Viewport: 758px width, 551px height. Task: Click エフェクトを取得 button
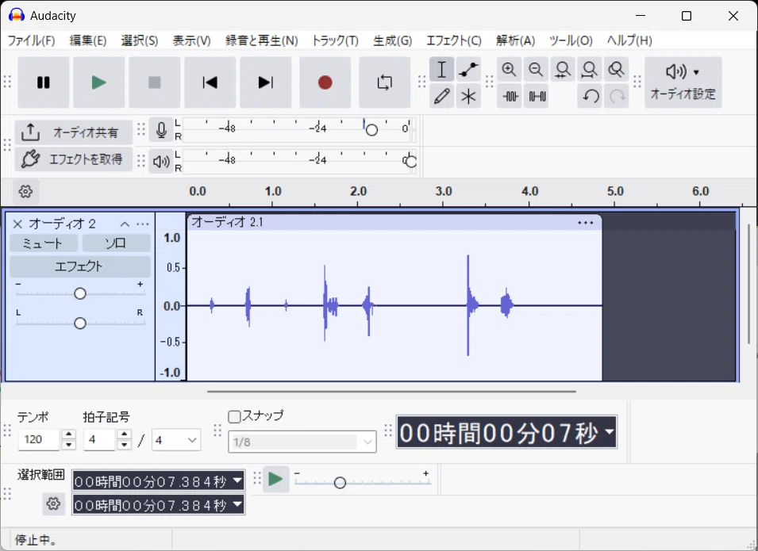tap(74, 159)
